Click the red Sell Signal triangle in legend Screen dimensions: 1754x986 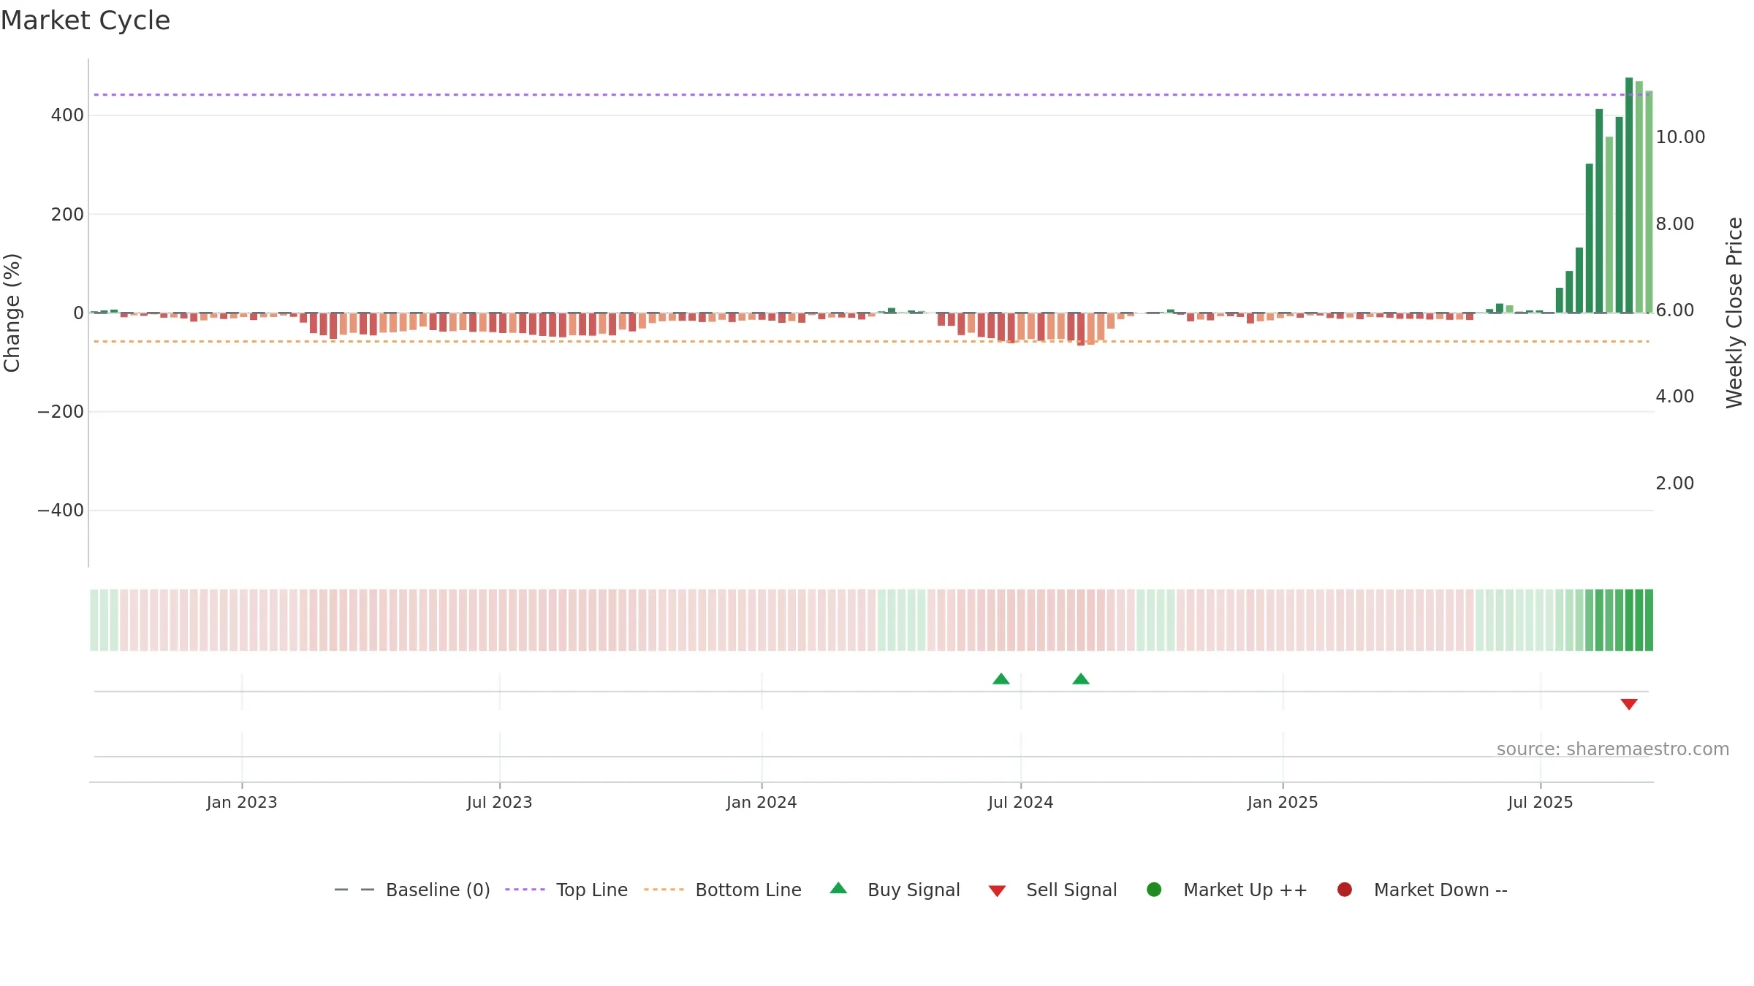click(997, 891)
